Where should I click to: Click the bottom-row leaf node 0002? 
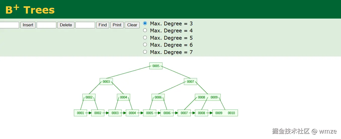coord(98,113)
